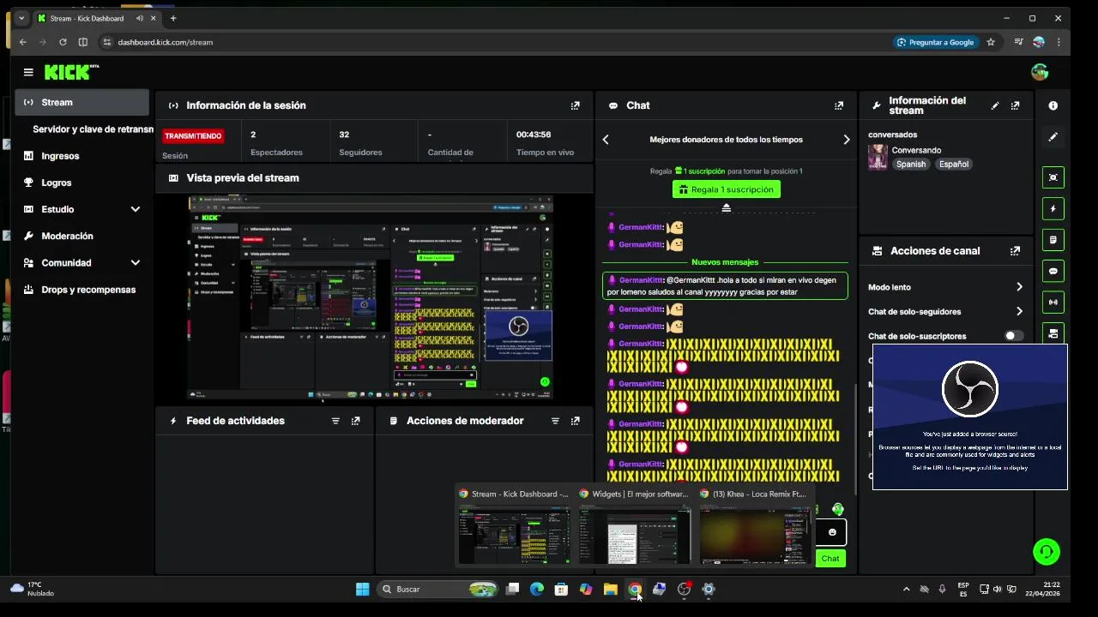The width and height of the screenshot is (1098, 617).
Task: Click the pencil icon in the right rail
Action: coord(1053,136)
